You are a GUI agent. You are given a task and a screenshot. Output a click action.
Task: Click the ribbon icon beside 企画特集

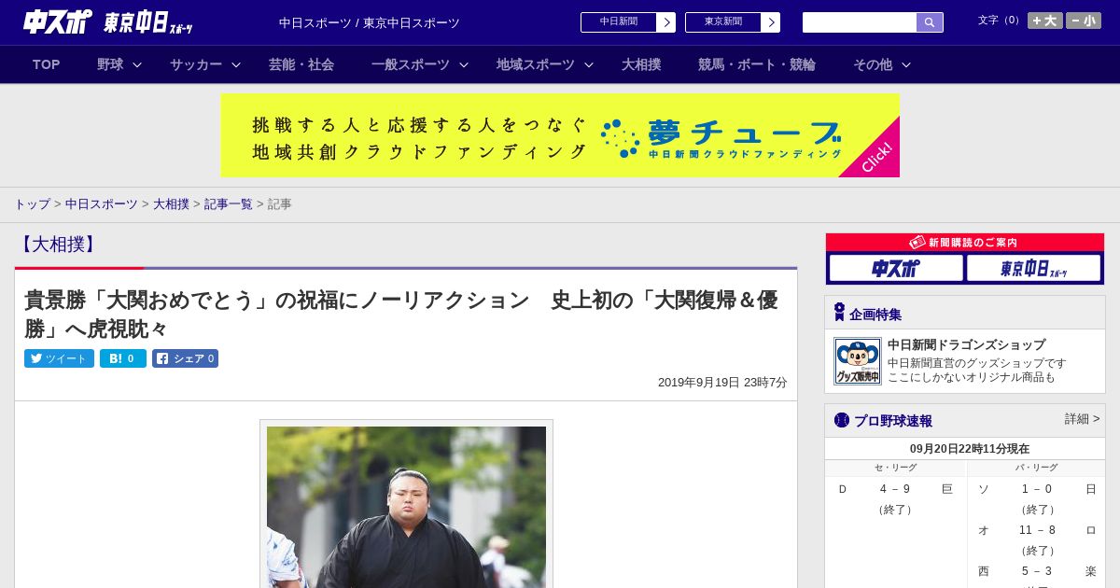[x=839, y=313]
